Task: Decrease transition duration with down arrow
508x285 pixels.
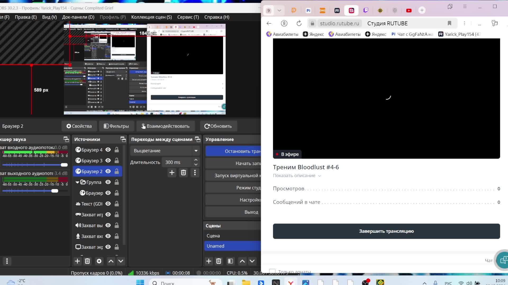Action: 196,164
